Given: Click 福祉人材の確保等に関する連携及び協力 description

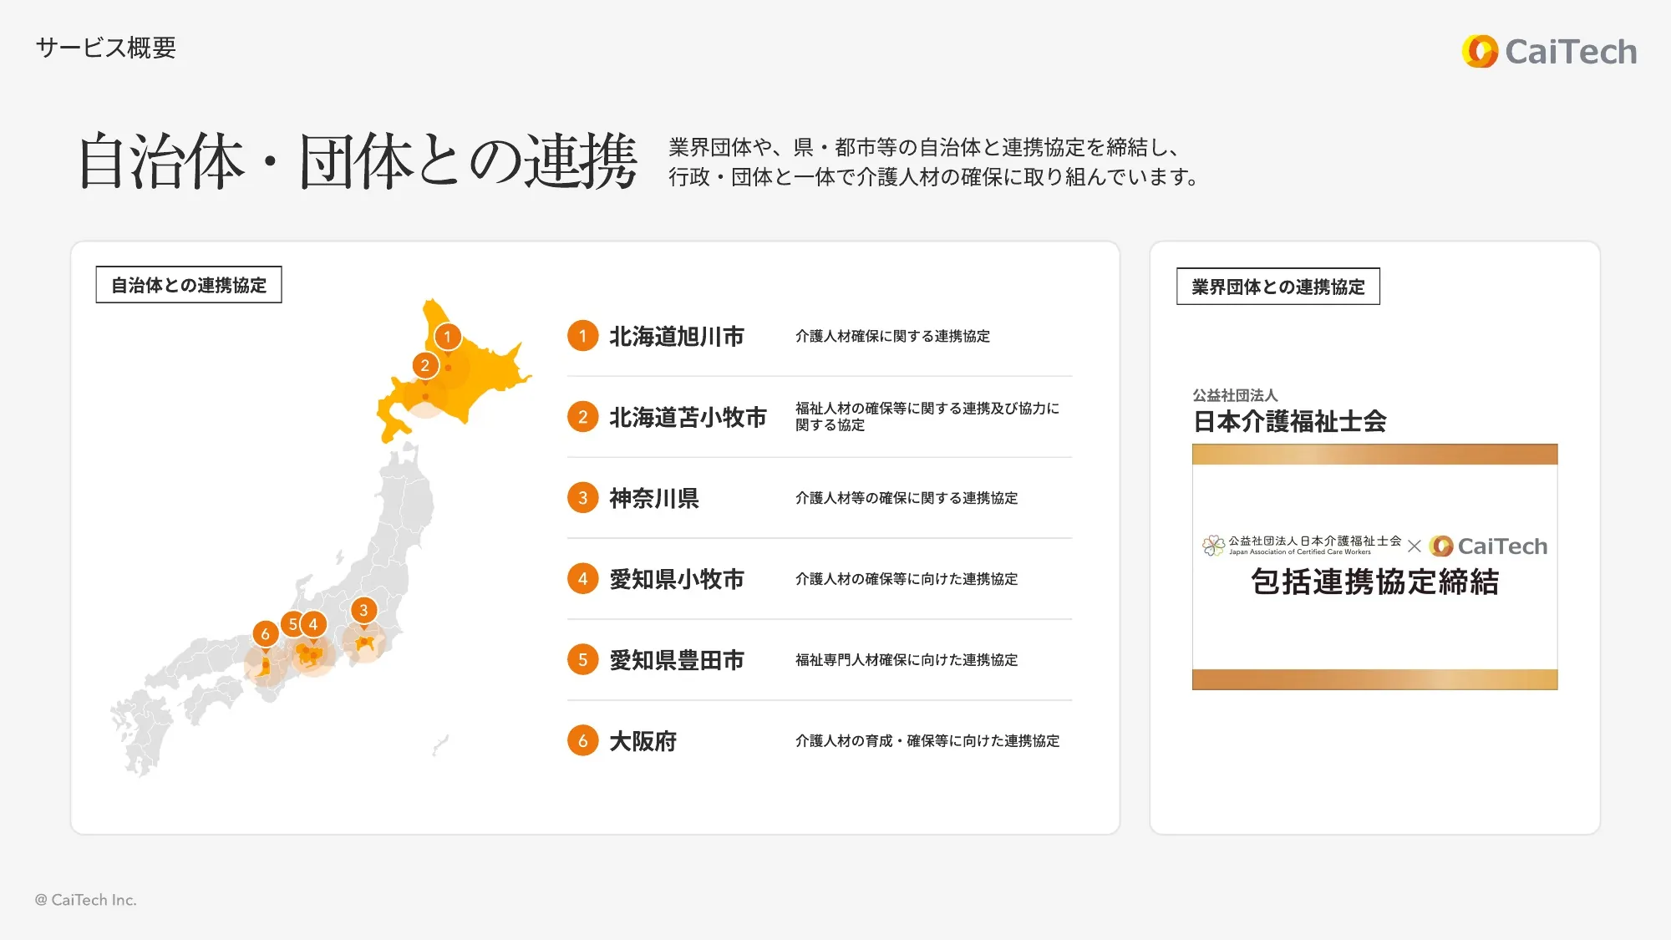Looking at the screenshot, I should [927, 416].
